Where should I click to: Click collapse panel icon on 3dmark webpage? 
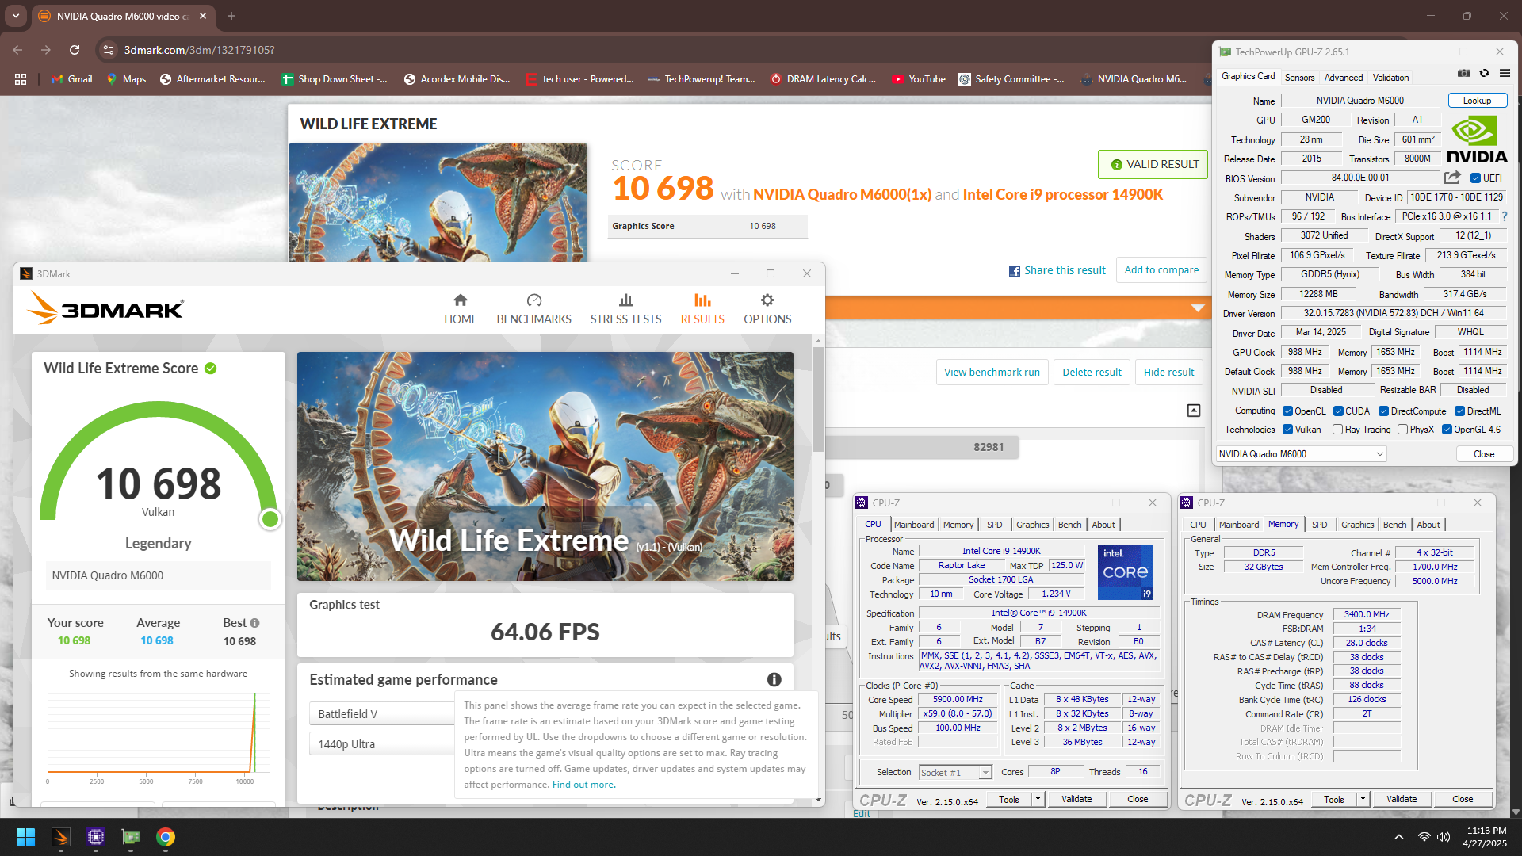1194,410
